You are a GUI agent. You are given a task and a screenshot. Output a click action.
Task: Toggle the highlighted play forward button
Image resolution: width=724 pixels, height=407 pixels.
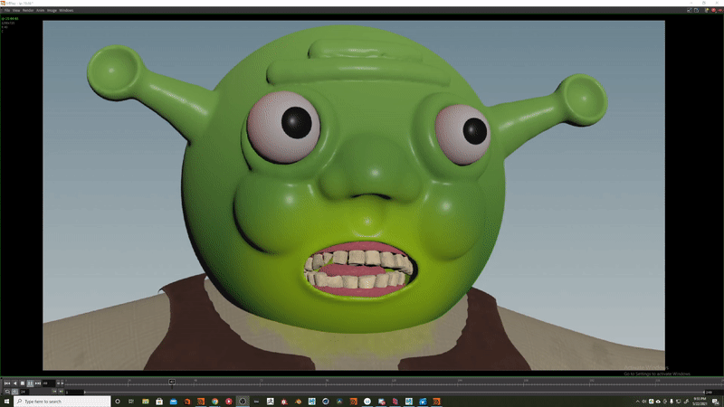(x=30, y=383)
